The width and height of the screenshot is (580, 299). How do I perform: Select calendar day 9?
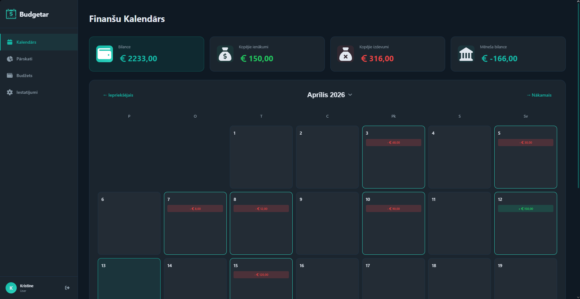point(327,223)
